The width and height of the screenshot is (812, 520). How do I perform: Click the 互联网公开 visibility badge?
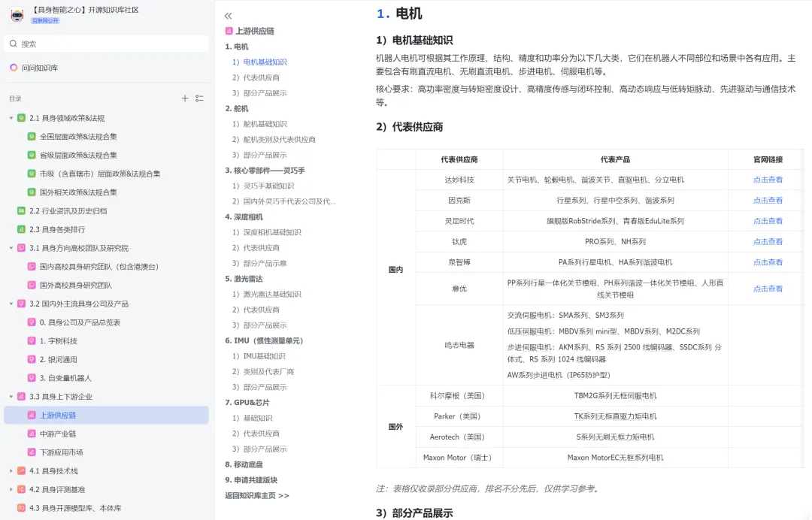click(45, 21)
